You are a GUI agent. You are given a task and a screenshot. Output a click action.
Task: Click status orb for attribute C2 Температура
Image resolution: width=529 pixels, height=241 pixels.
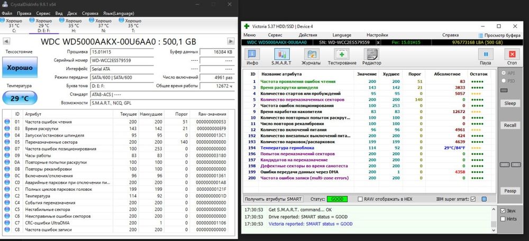coord(7,196)
